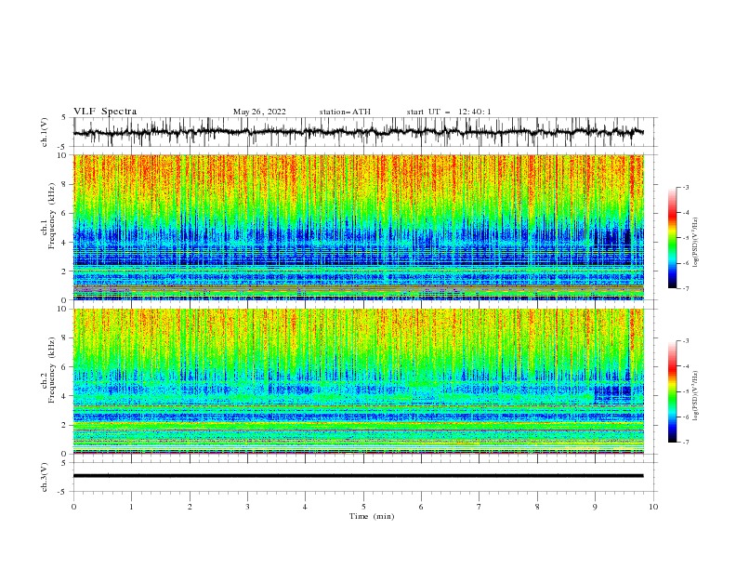The height and width of the screenshot is (569, 736).
Task: Click the "6" kHz tick on ch.2 spectrogram
Action: click(x=64, y=366)
